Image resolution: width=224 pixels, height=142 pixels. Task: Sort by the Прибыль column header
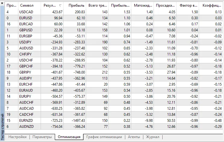pyautogui.click(x=76, y=5)
